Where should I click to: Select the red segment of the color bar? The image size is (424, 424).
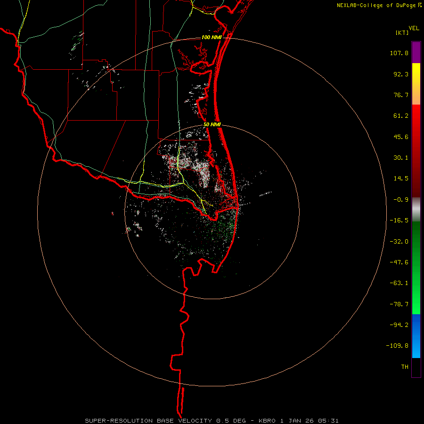[x=416, y=151]
